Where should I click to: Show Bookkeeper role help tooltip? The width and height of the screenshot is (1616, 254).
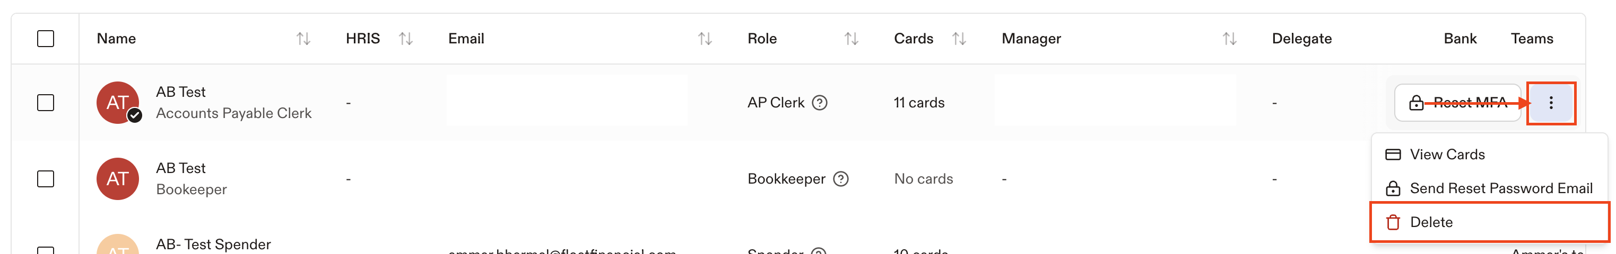point(841,179)
